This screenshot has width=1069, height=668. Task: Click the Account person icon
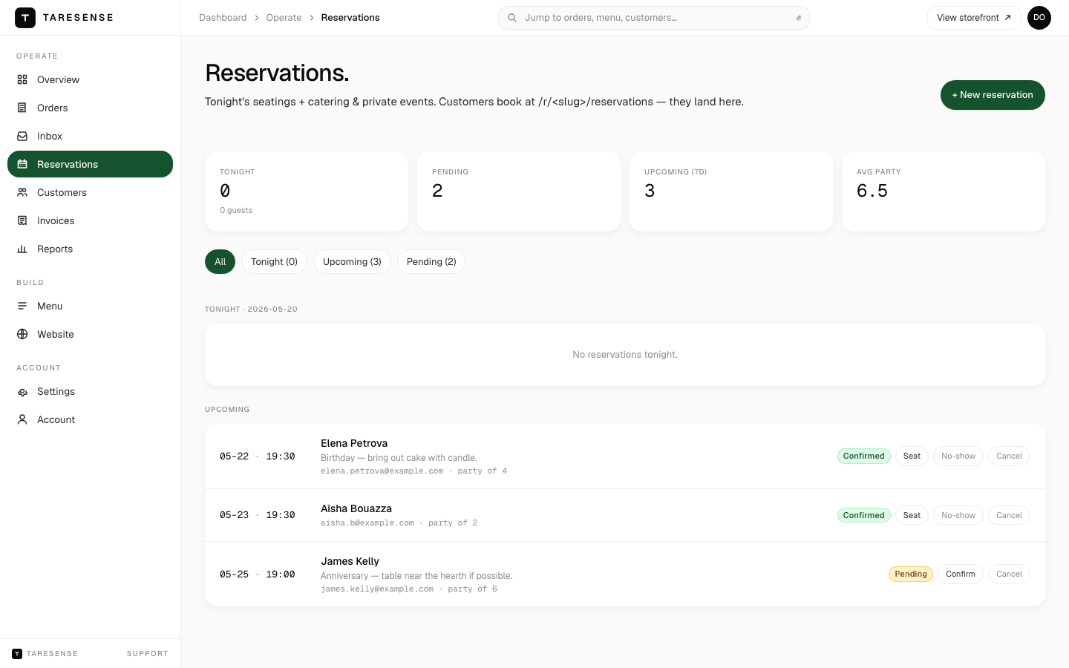22,419
